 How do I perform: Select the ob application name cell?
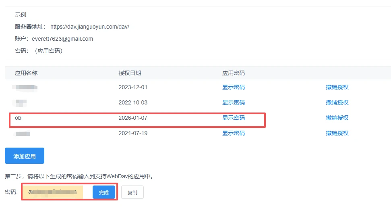click(x=18, y=118)
